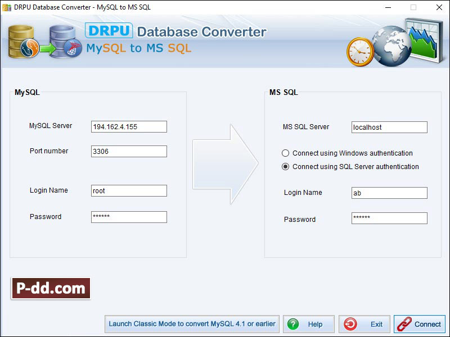Image resolution: width=450 pixels, height=337 pixels.
Task: Click Launch Classic Mode for MySQL 4.1
Action: pyautogui.click(x=193, y=324)
